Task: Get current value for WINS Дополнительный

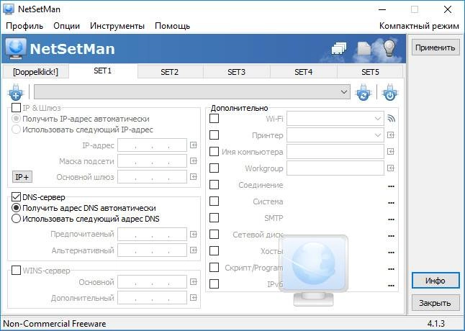Action: pyautogui.click(x=194, y=297)
